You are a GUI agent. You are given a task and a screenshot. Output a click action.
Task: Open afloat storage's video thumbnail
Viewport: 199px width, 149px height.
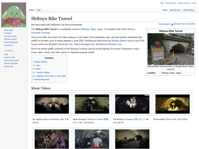(92, 104)
